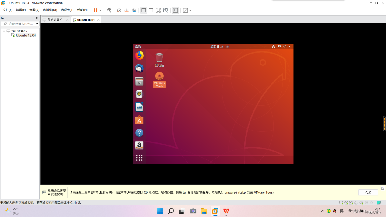Select Ubuntu 18.04 in the library tree
This screenshot has height=217, width=386.
pos(26,35)
